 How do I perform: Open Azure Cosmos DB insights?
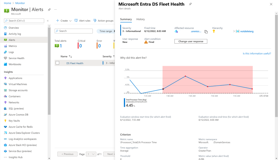pyautogui.click(x=18, y=115)
